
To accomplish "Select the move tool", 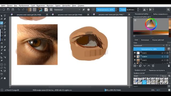I will 5,40.
